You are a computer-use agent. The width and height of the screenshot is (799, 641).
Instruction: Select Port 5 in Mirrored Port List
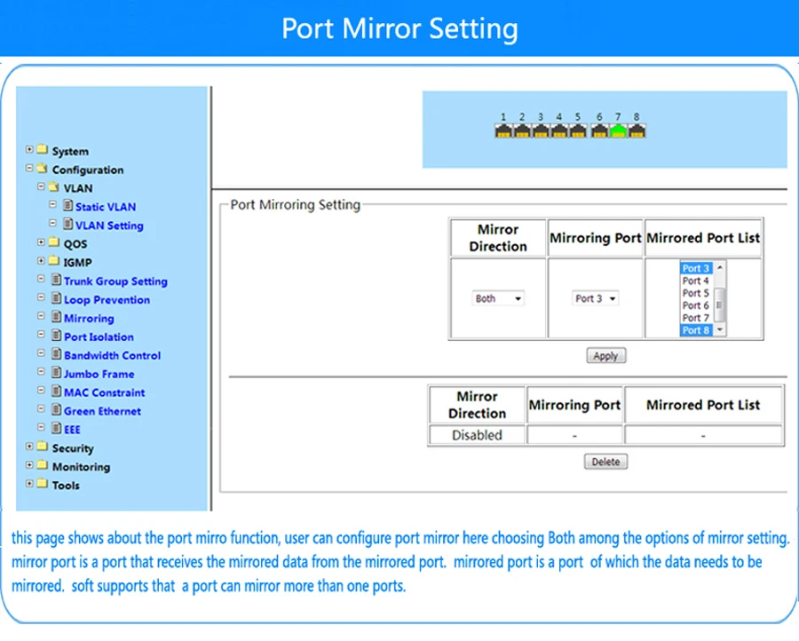pos(695,293)
